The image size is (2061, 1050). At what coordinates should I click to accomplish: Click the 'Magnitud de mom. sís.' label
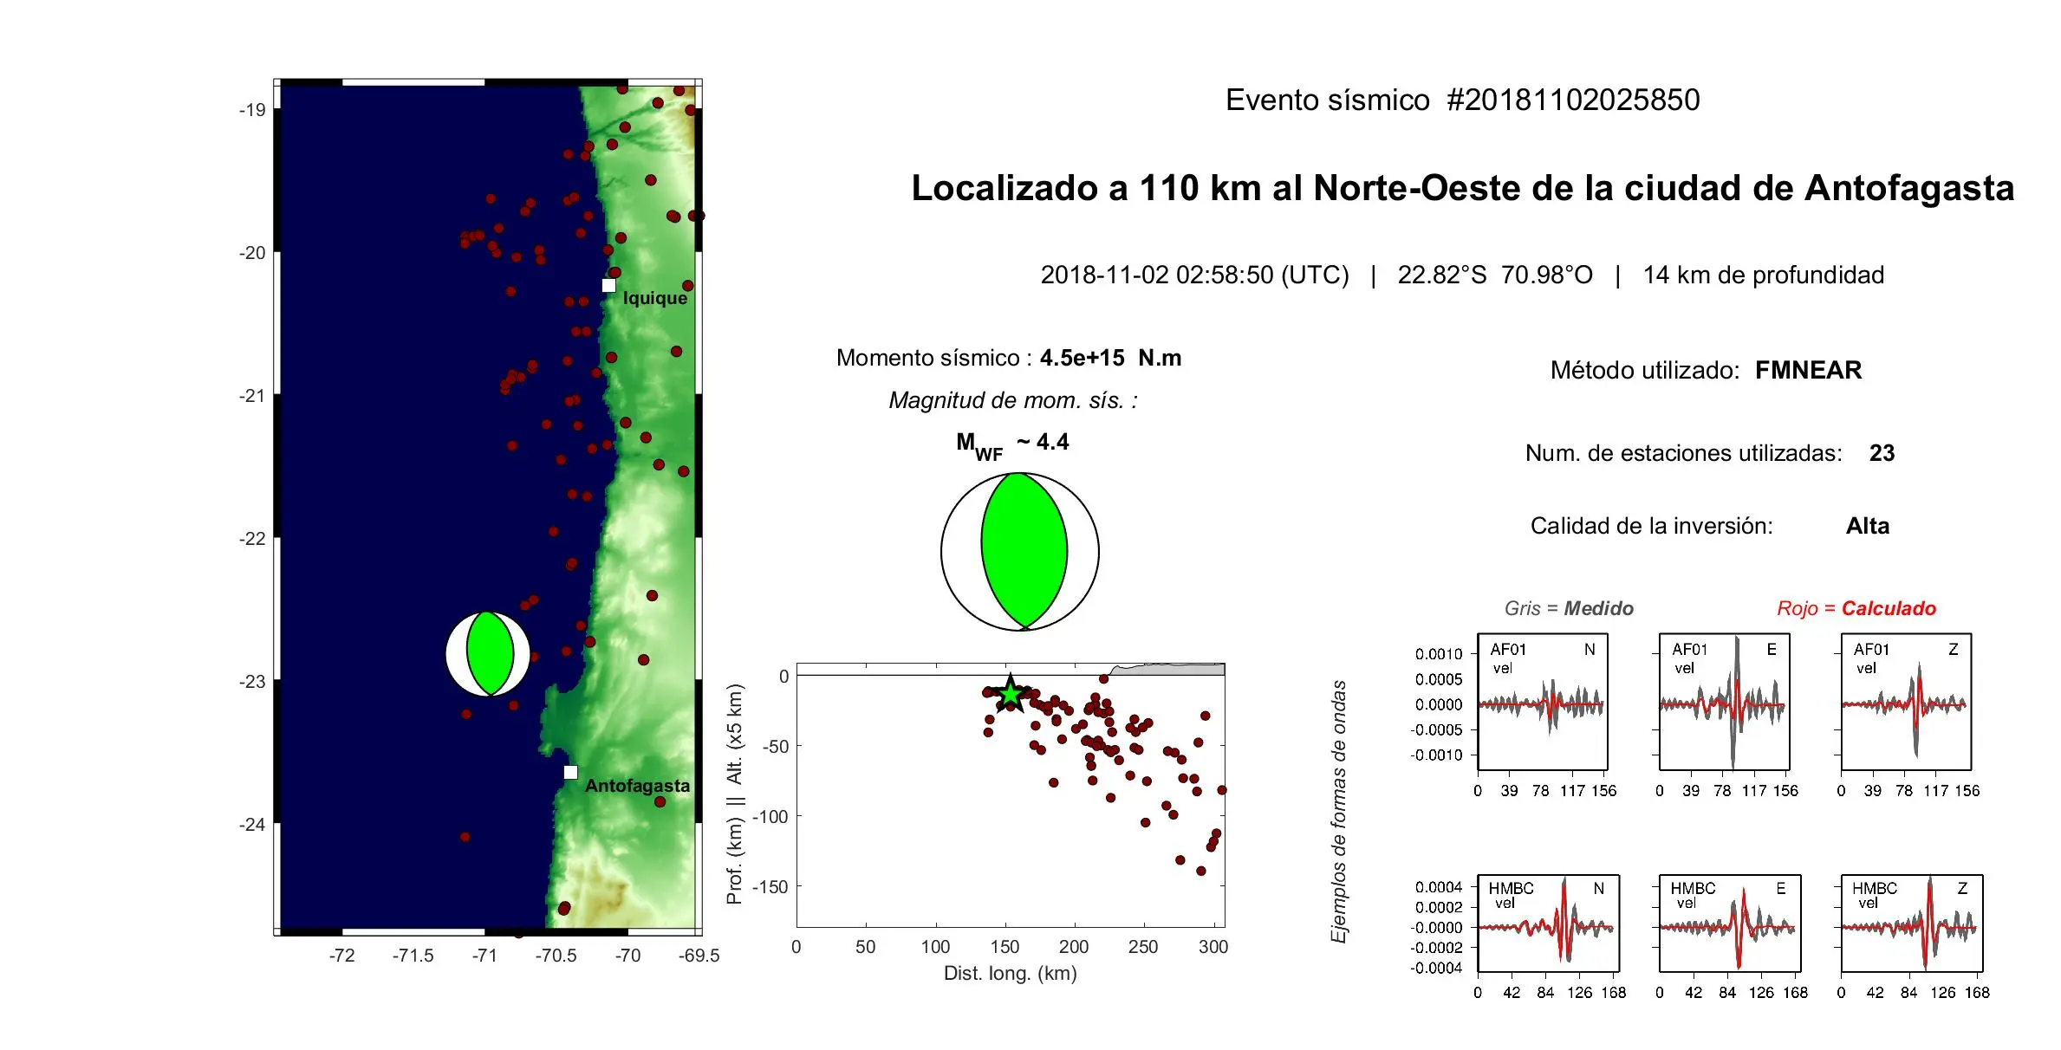click(1012, 400)
